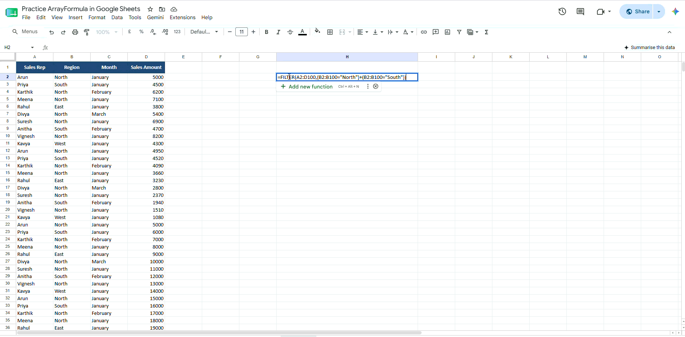Expand the Share options arrow
The image size is (685, 337).
pyautogui.click(x=659, y=11)
